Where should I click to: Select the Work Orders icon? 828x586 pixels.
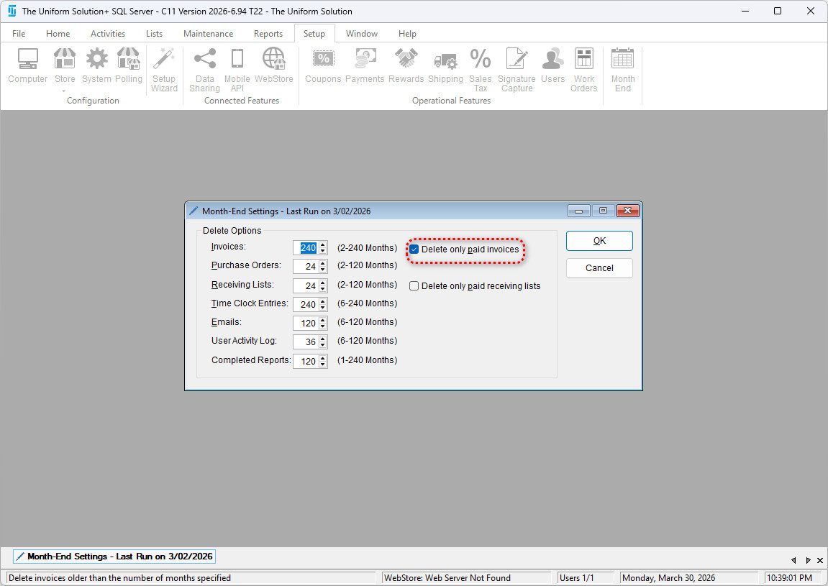(x=583, y=70)
